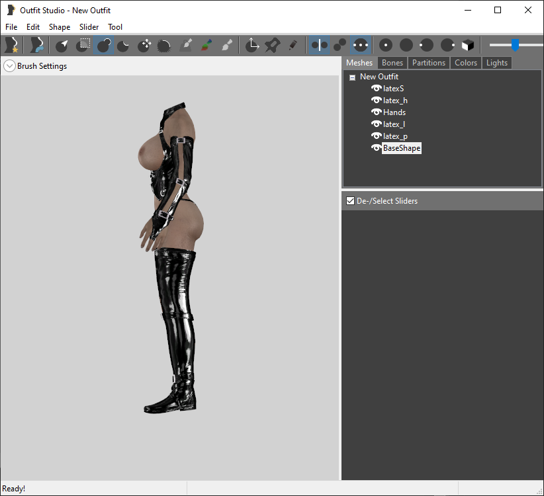This screenshot has width=544, height=496.
Task: Select the latex_l mesh name
Action: click(394, 124)
